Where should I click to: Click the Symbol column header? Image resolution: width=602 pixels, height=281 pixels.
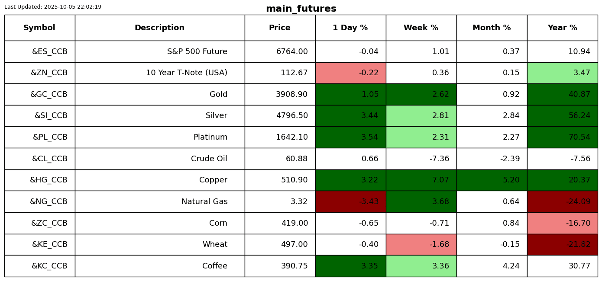coord(39,28)
